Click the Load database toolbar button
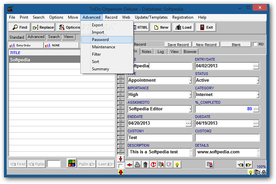Screen dimensions: 276x184 point(184,27)
